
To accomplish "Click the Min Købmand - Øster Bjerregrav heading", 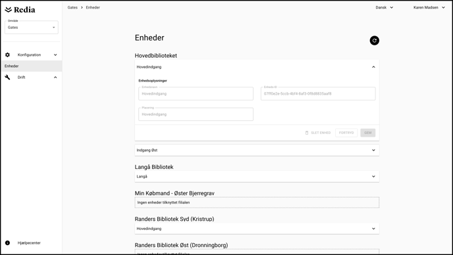I will click(174, 193).
